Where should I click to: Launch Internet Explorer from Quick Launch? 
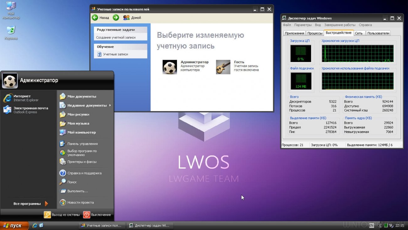click(35, 225)
